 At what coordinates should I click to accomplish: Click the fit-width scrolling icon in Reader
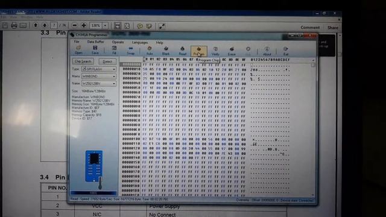pyautogui.click(x=118, y=25)
